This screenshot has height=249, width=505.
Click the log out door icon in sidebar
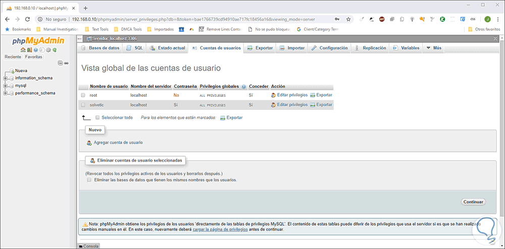click(x=29, y=50)
